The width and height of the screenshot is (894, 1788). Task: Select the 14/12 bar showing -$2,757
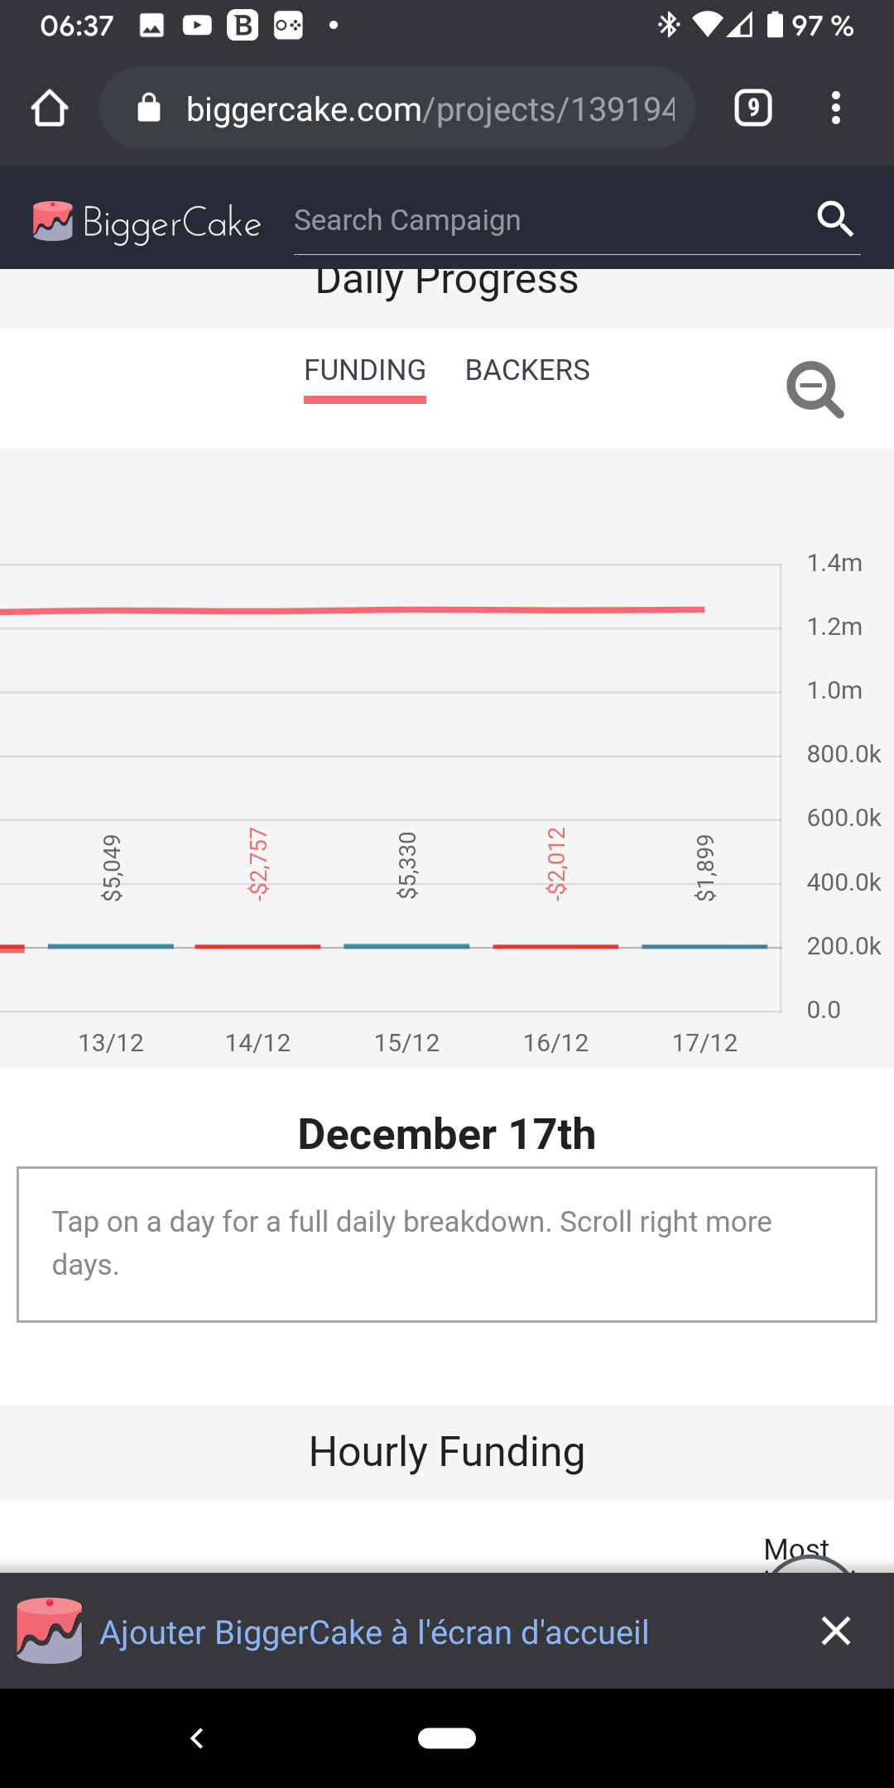[x=257, y=945]
